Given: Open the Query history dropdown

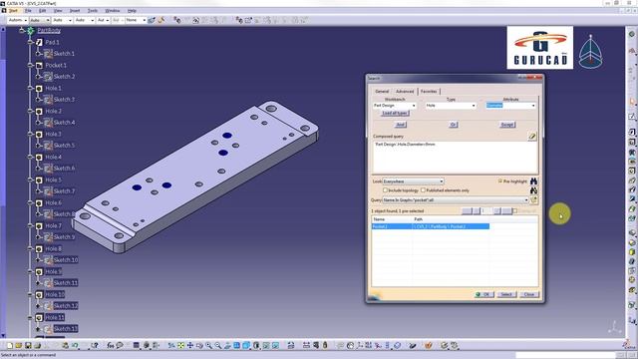Looking at the screenshot, I should pyautogui.click(x=526, y=200).
